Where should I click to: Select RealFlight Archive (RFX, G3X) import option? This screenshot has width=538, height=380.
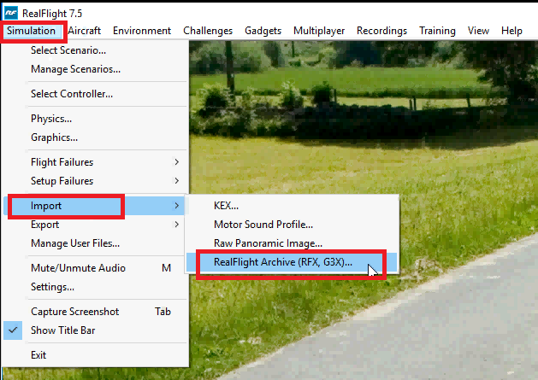point(283,263)
